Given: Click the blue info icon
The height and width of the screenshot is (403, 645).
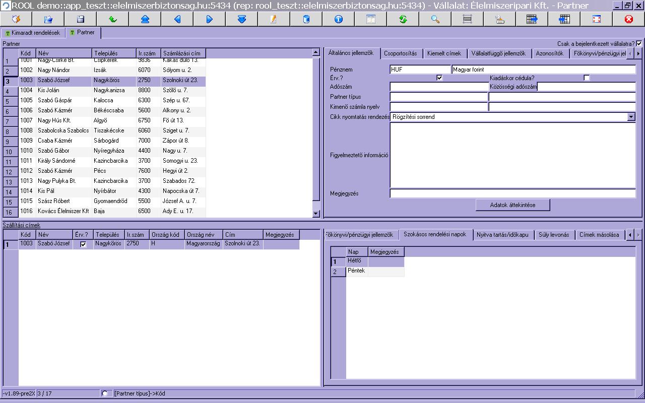Looking at the screenshot, I should [x=339, y=19].
